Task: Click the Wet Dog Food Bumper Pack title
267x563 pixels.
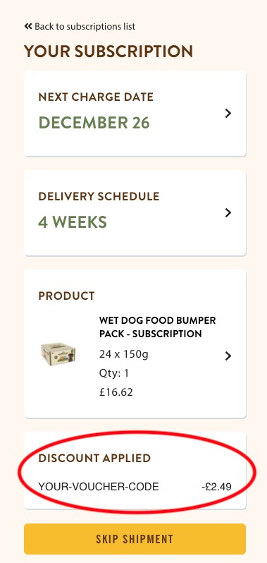Action: (x=158, y=327)
